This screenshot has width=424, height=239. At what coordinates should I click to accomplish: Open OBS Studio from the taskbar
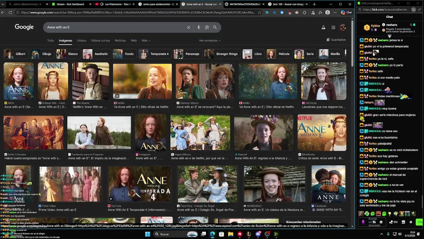[x=267, y=234]
